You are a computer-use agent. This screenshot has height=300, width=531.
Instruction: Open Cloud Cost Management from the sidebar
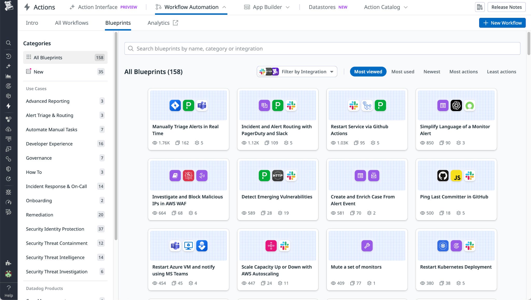coord(9,129)
